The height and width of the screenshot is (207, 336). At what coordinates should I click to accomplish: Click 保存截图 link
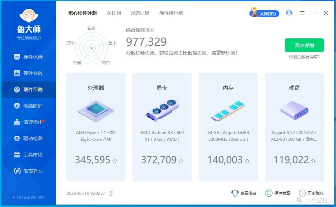coord(282,193)
